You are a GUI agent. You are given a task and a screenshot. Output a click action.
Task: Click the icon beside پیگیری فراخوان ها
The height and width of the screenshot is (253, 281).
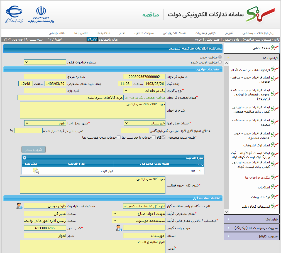tap(275, 177)
